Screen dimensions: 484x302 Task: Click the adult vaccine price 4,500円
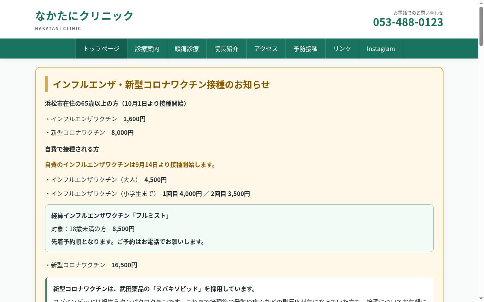click(155, 180)
